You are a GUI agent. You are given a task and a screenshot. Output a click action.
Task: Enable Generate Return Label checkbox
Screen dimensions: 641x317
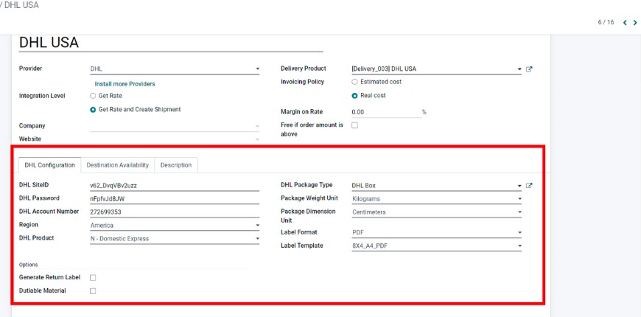[93, 278]
